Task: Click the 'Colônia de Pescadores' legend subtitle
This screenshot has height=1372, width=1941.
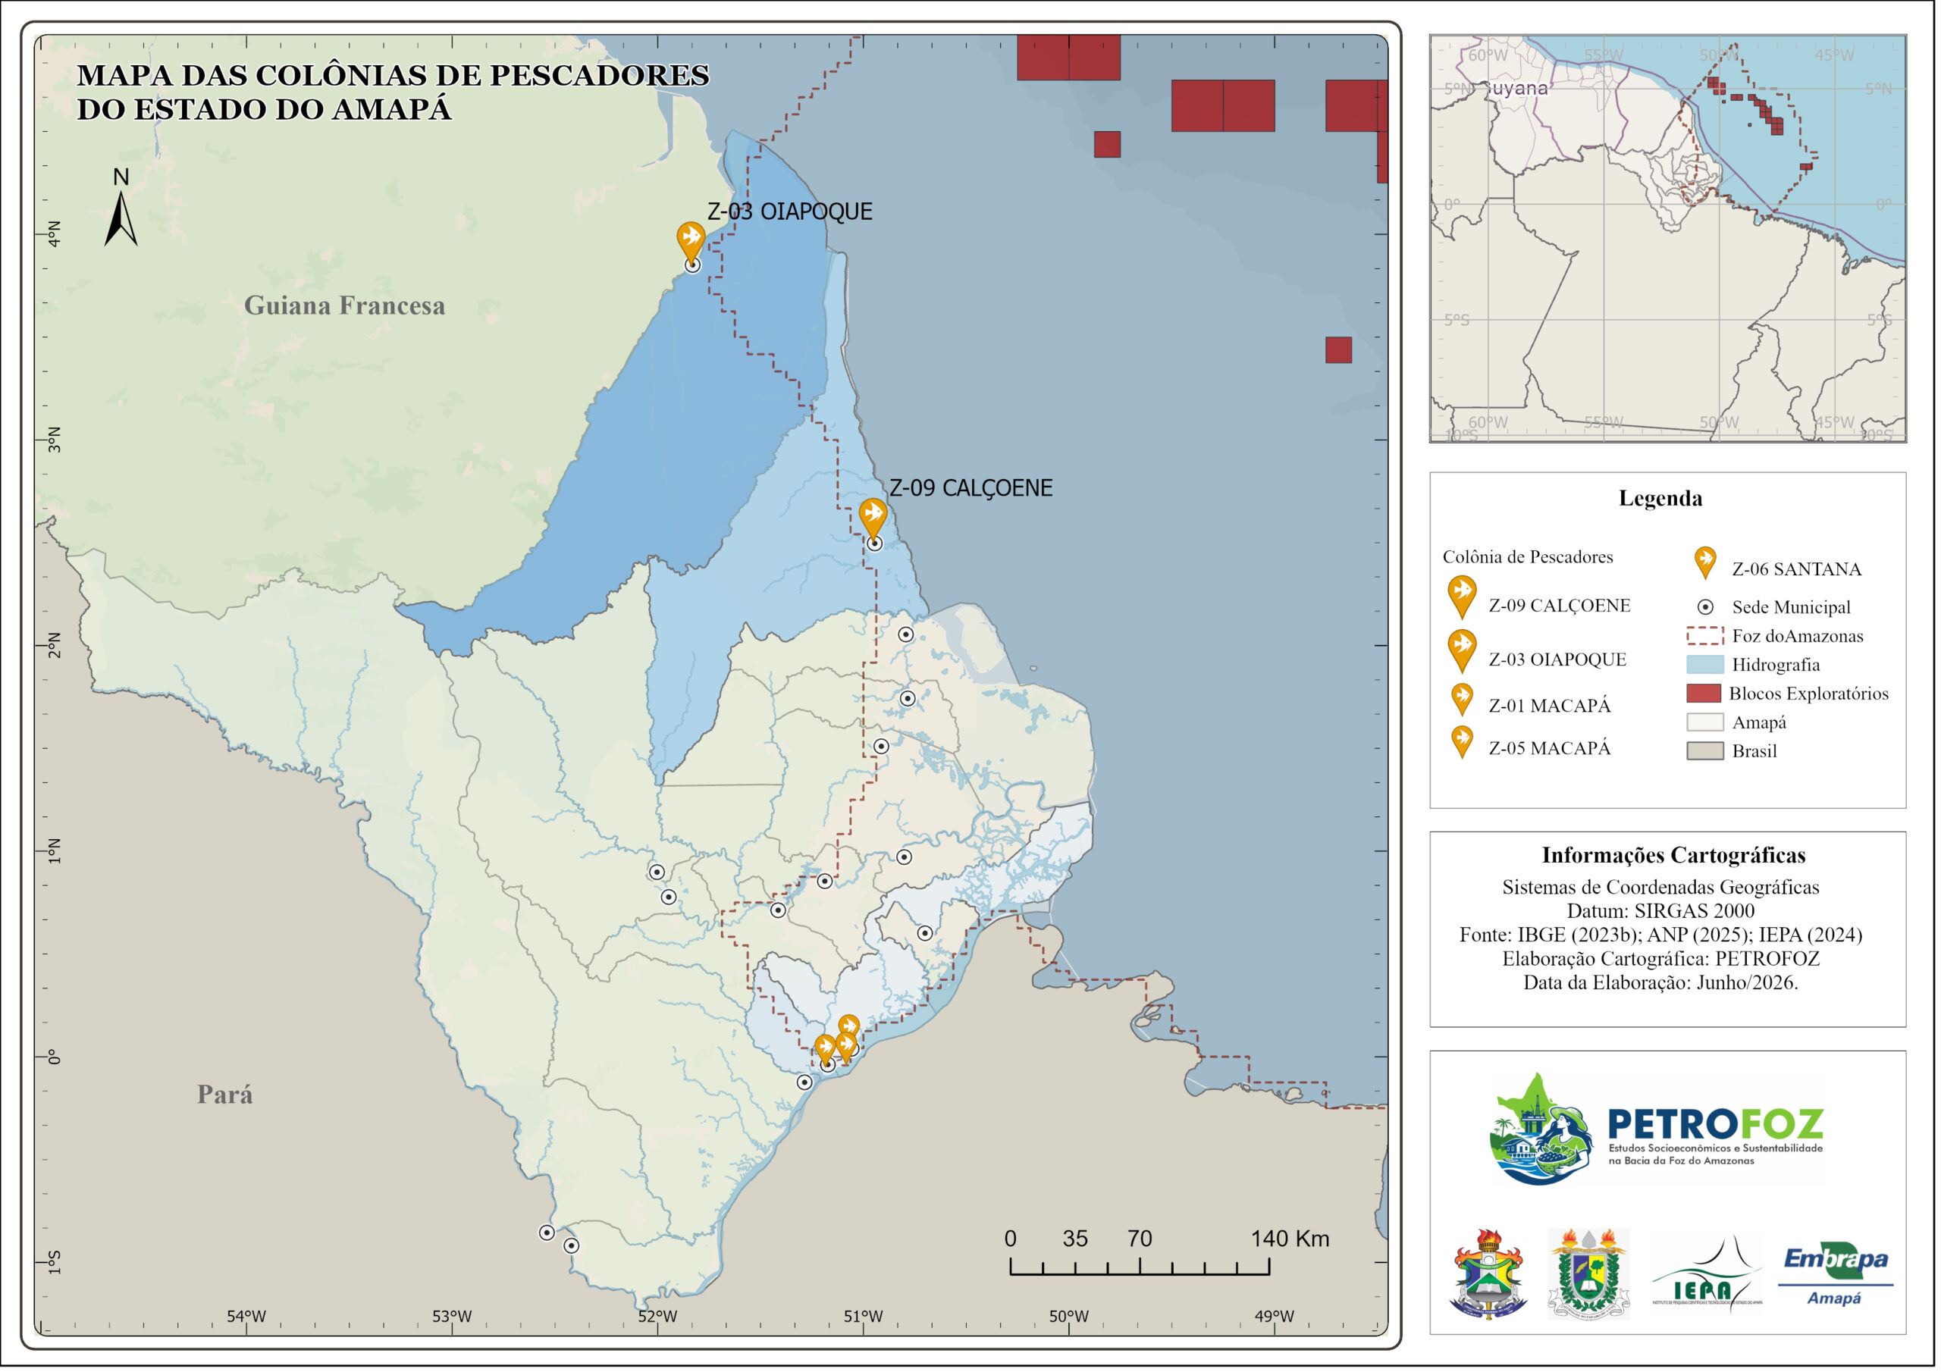Action: click(x=1529, y=557)
